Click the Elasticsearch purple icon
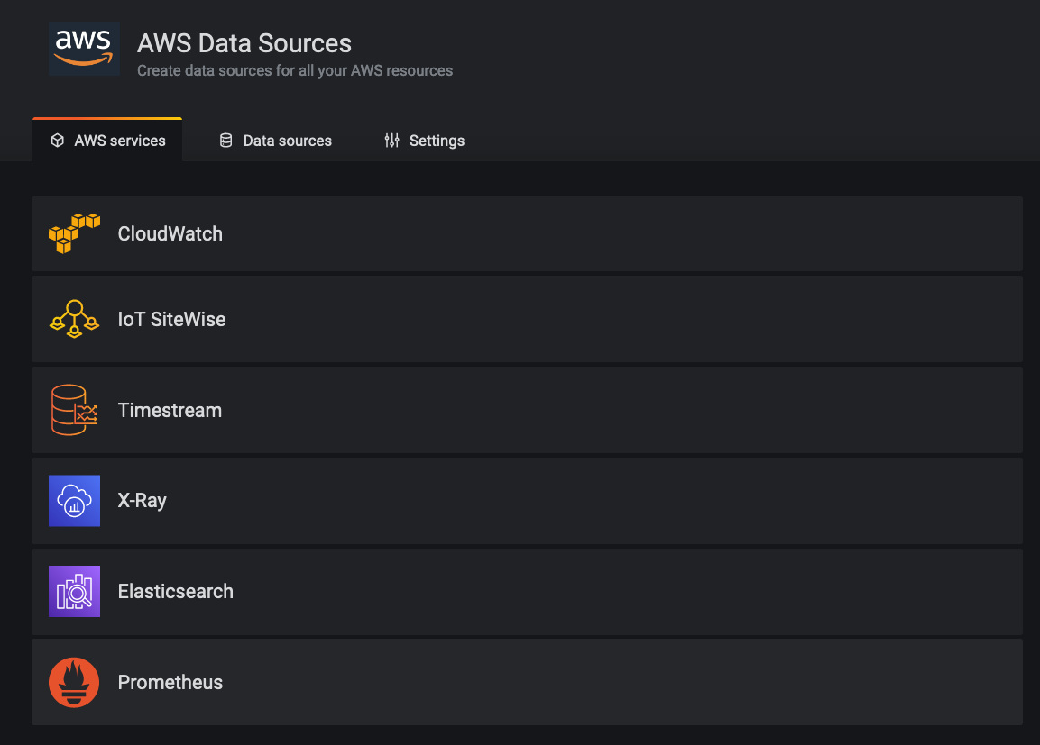 74,591
